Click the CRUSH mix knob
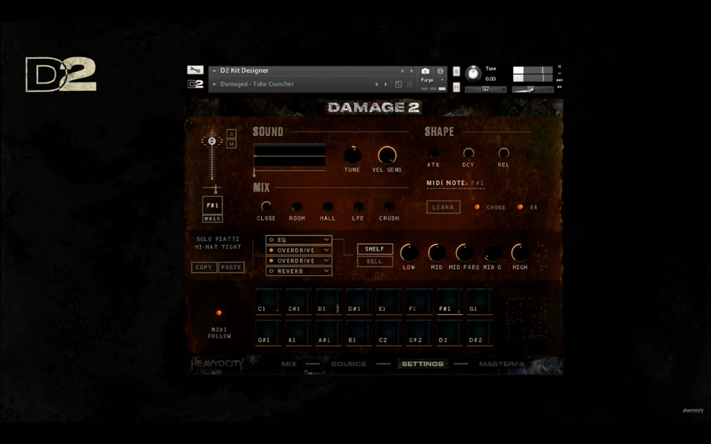 (x=389, y=207)
